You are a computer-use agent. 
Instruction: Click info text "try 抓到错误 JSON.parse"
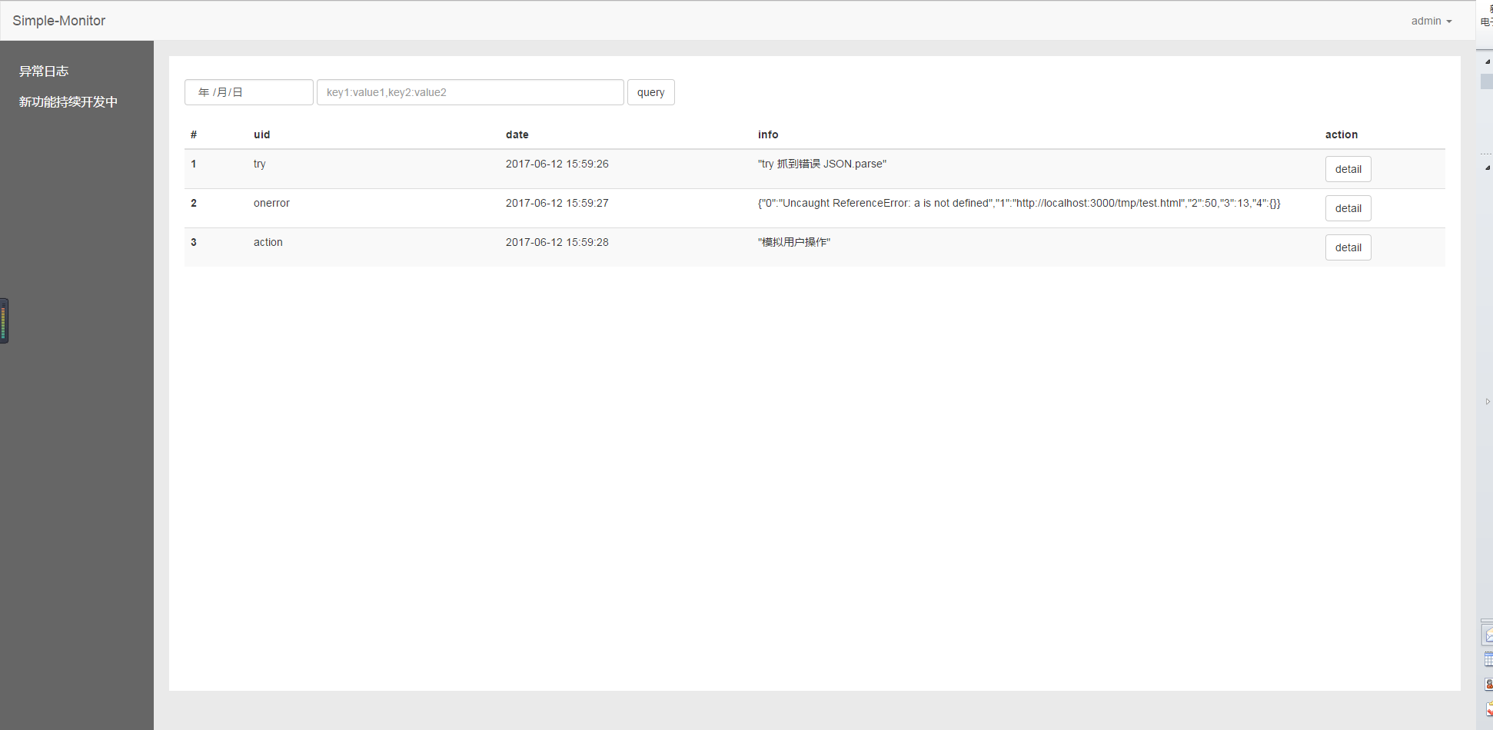click(823, 164)
